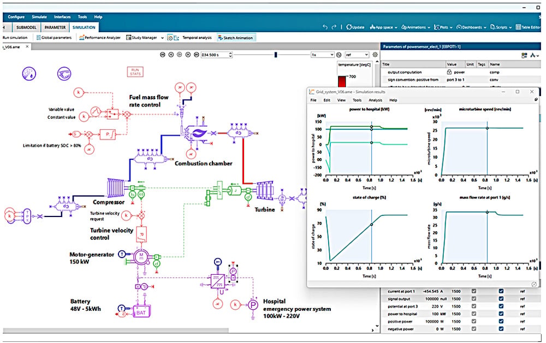This screenshot has width=546, height=343.
Task: Expand the Study Manager dropdown arrow
Action: [x=162, y=38]
